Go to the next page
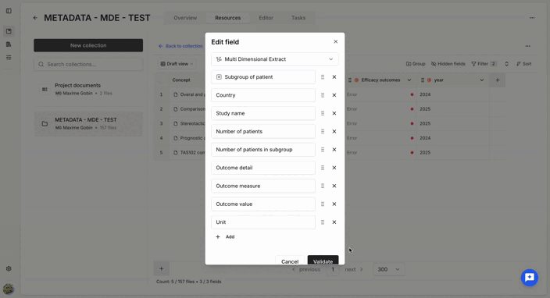 (x=354, y=269)
